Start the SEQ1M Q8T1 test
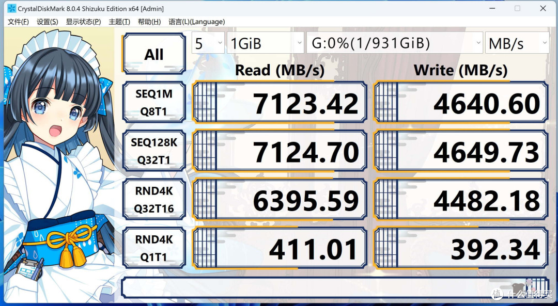Viewport: 558px width, 306px height. click(x=154, y=102)
